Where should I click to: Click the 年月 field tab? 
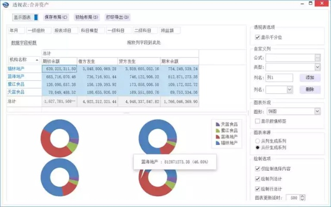pyautogui.click(x=17, y=31)
